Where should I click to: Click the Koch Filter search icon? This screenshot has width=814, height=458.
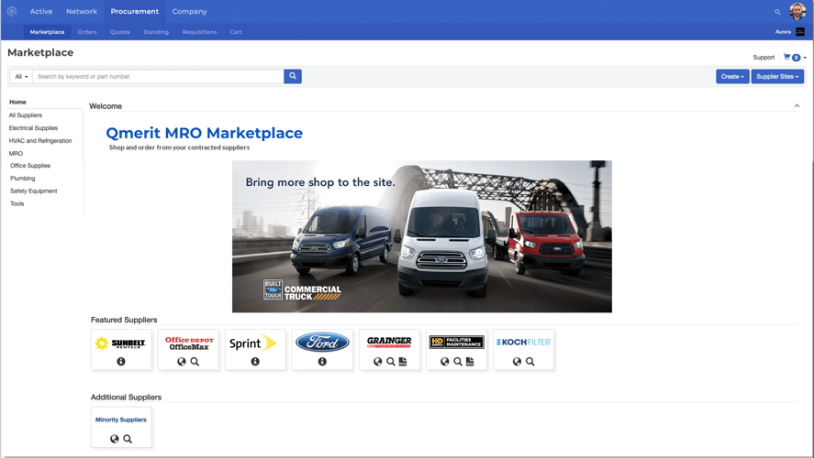click(x=530, y=362)
